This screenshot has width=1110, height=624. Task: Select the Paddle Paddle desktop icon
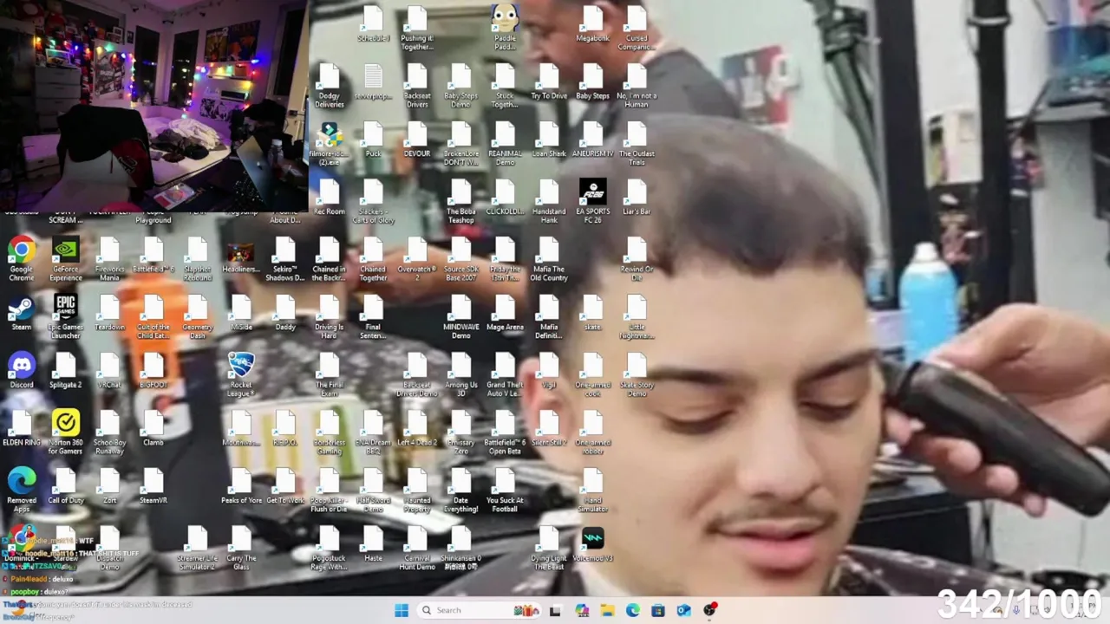point(505,29)
